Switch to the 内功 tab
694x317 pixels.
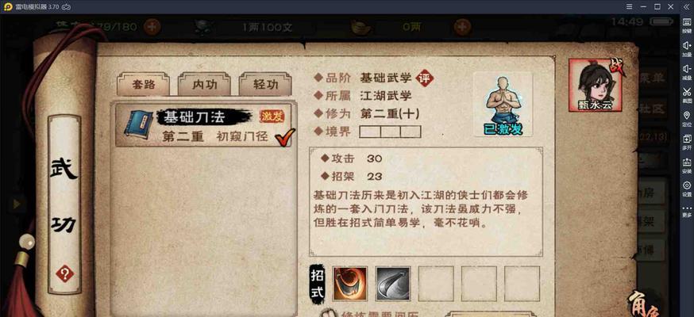205,84
